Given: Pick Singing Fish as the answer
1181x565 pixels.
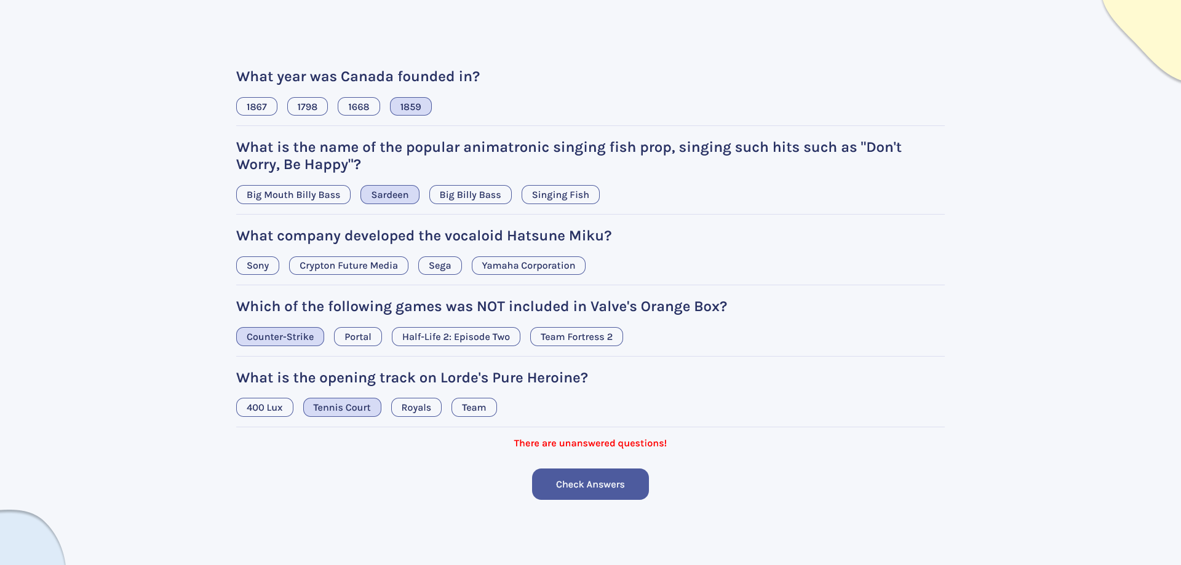Looking at the screenshot, I should click(x=560, y=194).
